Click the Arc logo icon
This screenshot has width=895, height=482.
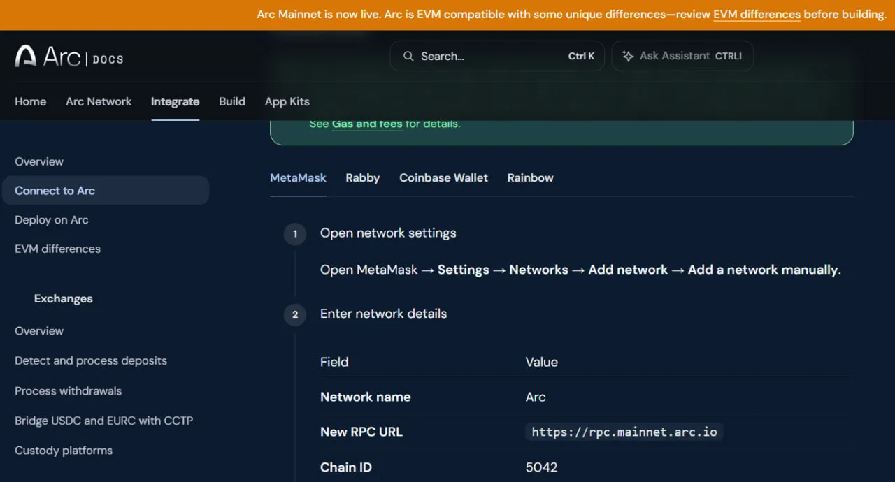[x=26, y=57]
